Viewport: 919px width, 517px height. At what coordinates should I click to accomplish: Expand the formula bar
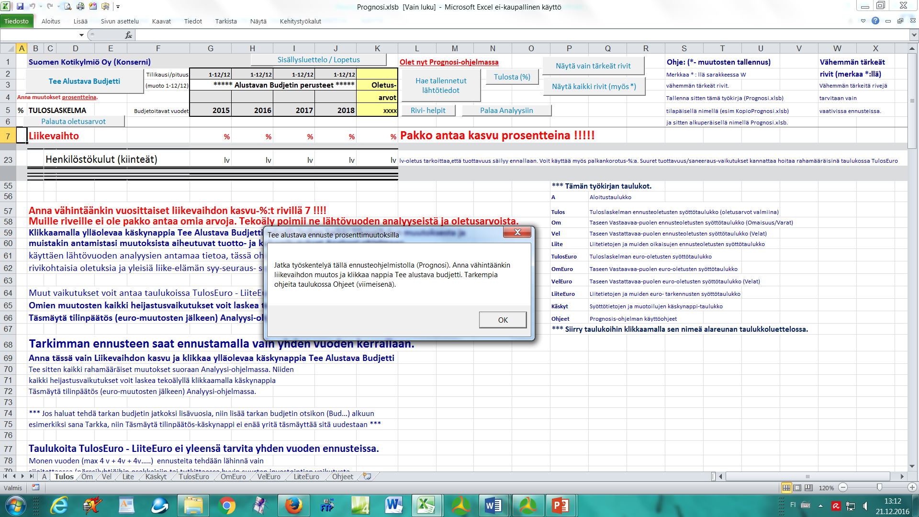point(914,35)
